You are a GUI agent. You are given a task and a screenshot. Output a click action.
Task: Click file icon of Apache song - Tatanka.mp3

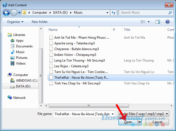point(51,43)
